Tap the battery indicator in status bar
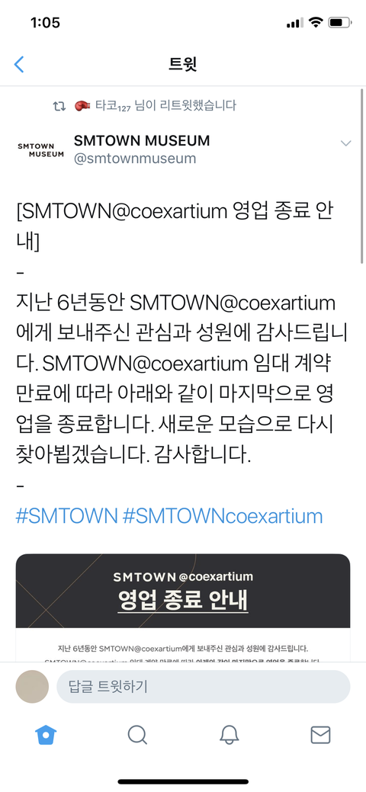This screenshot has width=366, height=792. point(339,23)
